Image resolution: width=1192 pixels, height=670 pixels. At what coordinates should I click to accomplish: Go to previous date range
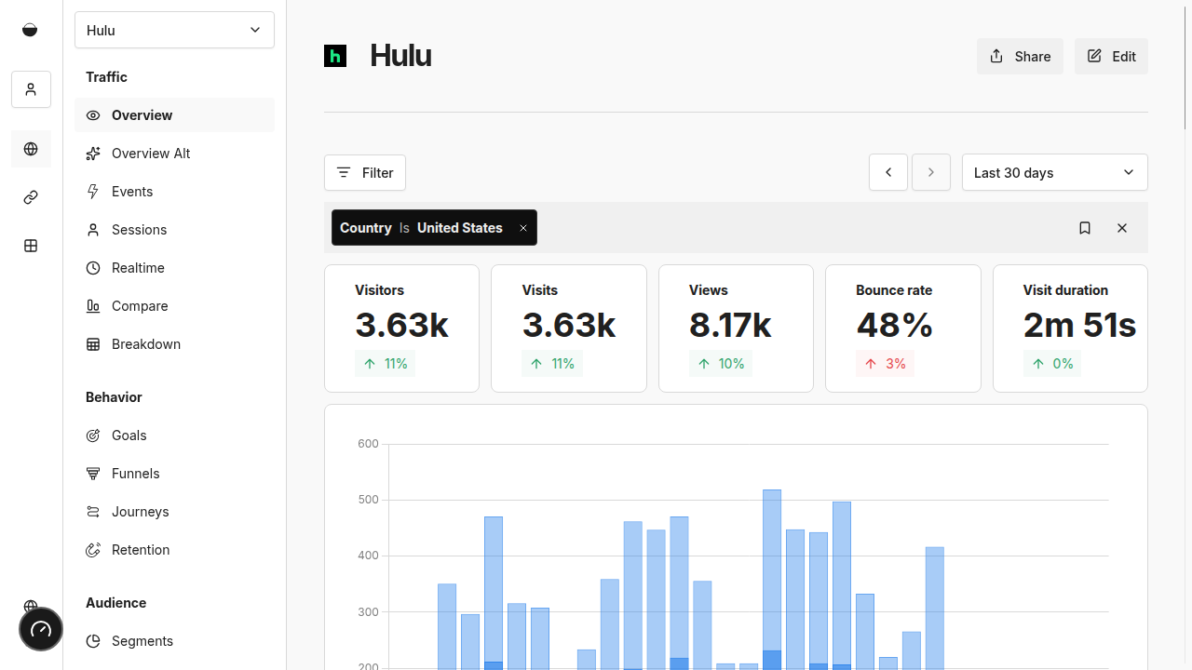[888, 172]
